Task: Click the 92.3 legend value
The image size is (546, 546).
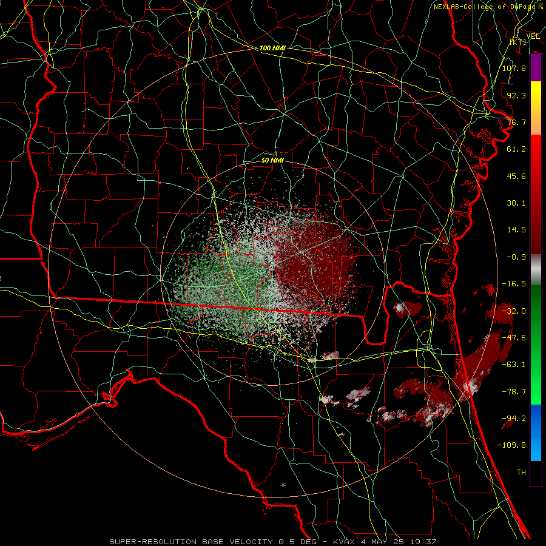Action: pos(516,95)
